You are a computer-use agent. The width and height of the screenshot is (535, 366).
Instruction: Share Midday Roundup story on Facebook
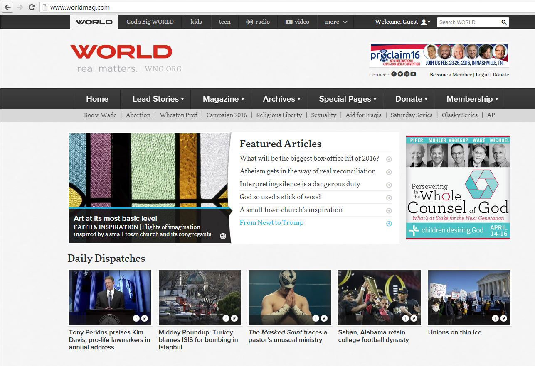point(226,318)
